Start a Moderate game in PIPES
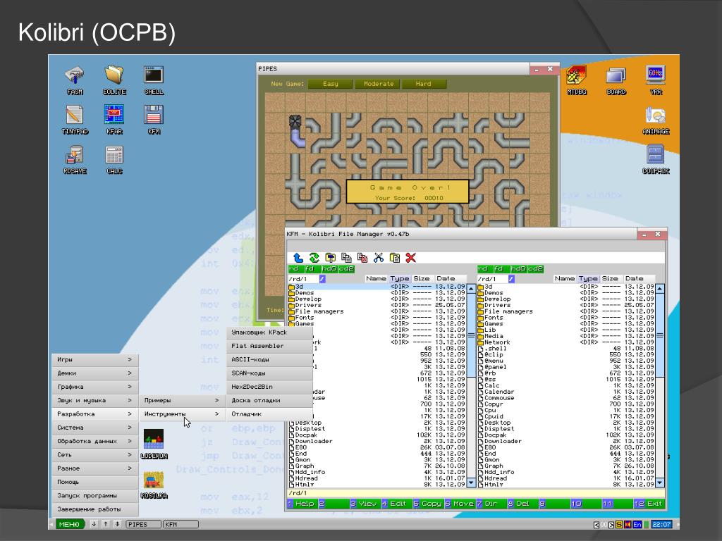The image size is (722, 541). click(378, 84)
